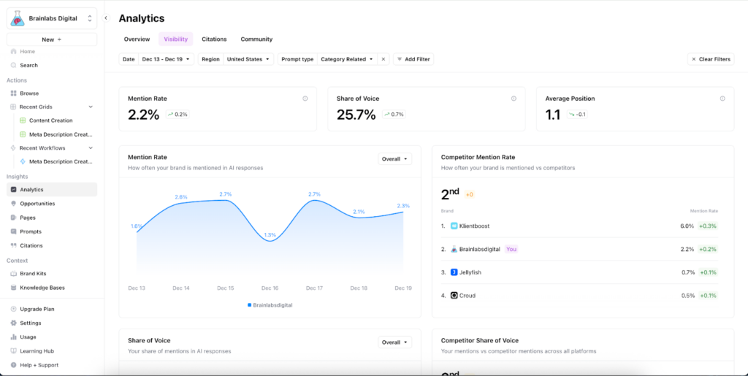748x376 pixels.
Task: Open the Date range dropdown
Action: (166, 59)
